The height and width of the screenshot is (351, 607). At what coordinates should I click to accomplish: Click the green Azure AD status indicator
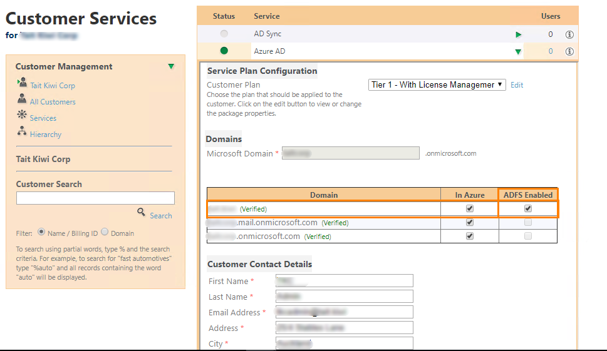[x=224, y=51]
